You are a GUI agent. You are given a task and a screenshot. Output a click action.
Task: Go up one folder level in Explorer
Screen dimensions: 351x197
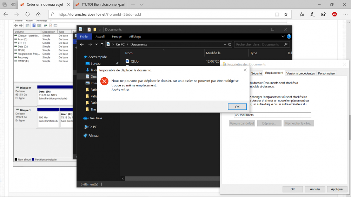(102, 44)
